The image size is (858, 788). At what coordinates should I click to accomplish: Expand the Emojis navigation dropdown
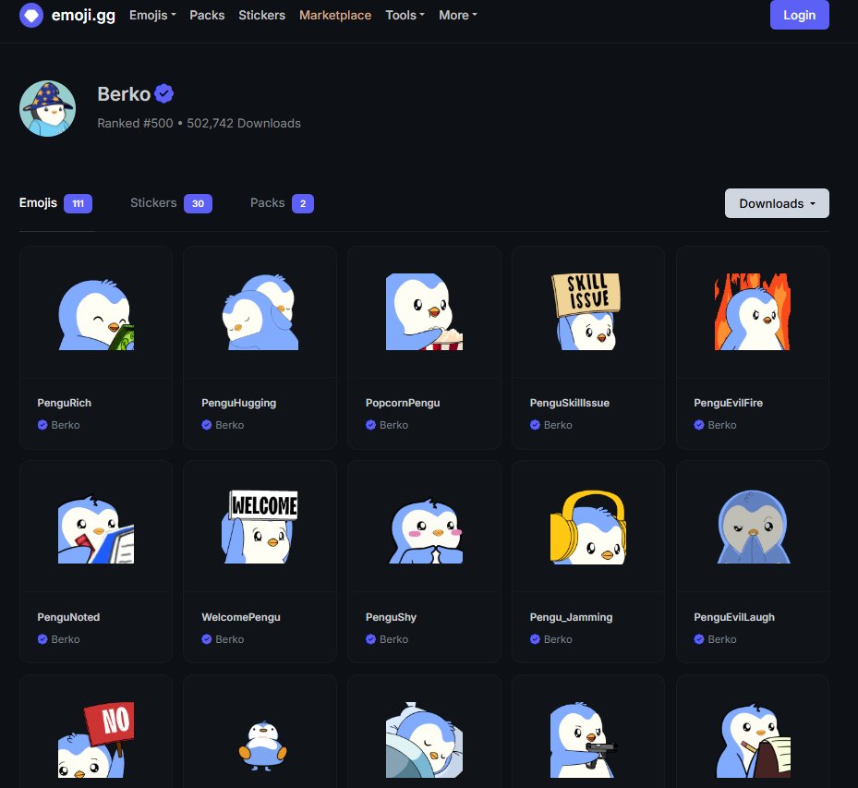tap(152, 16)
